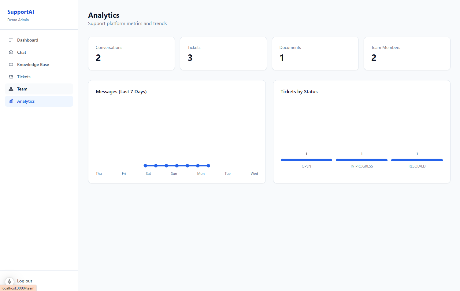This screenshot has height=291, width=460.
Task: Click the Knowledge Base book icon
Action: (x=11, y=64)
